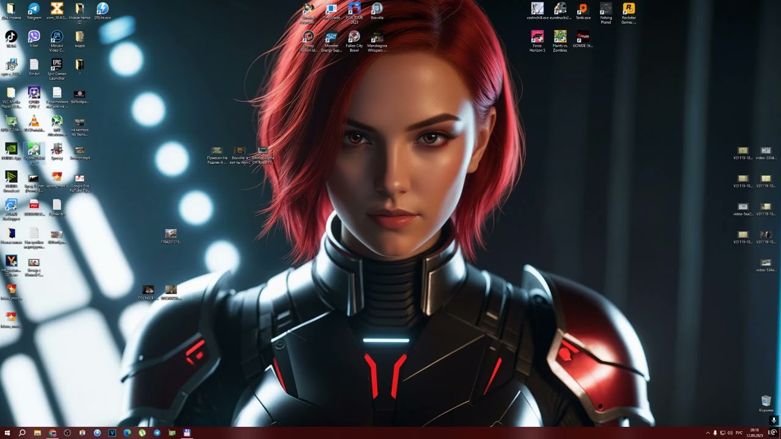Open the Windows Start menu
This screenshot has width=781, height=439.
coord(7,433)
